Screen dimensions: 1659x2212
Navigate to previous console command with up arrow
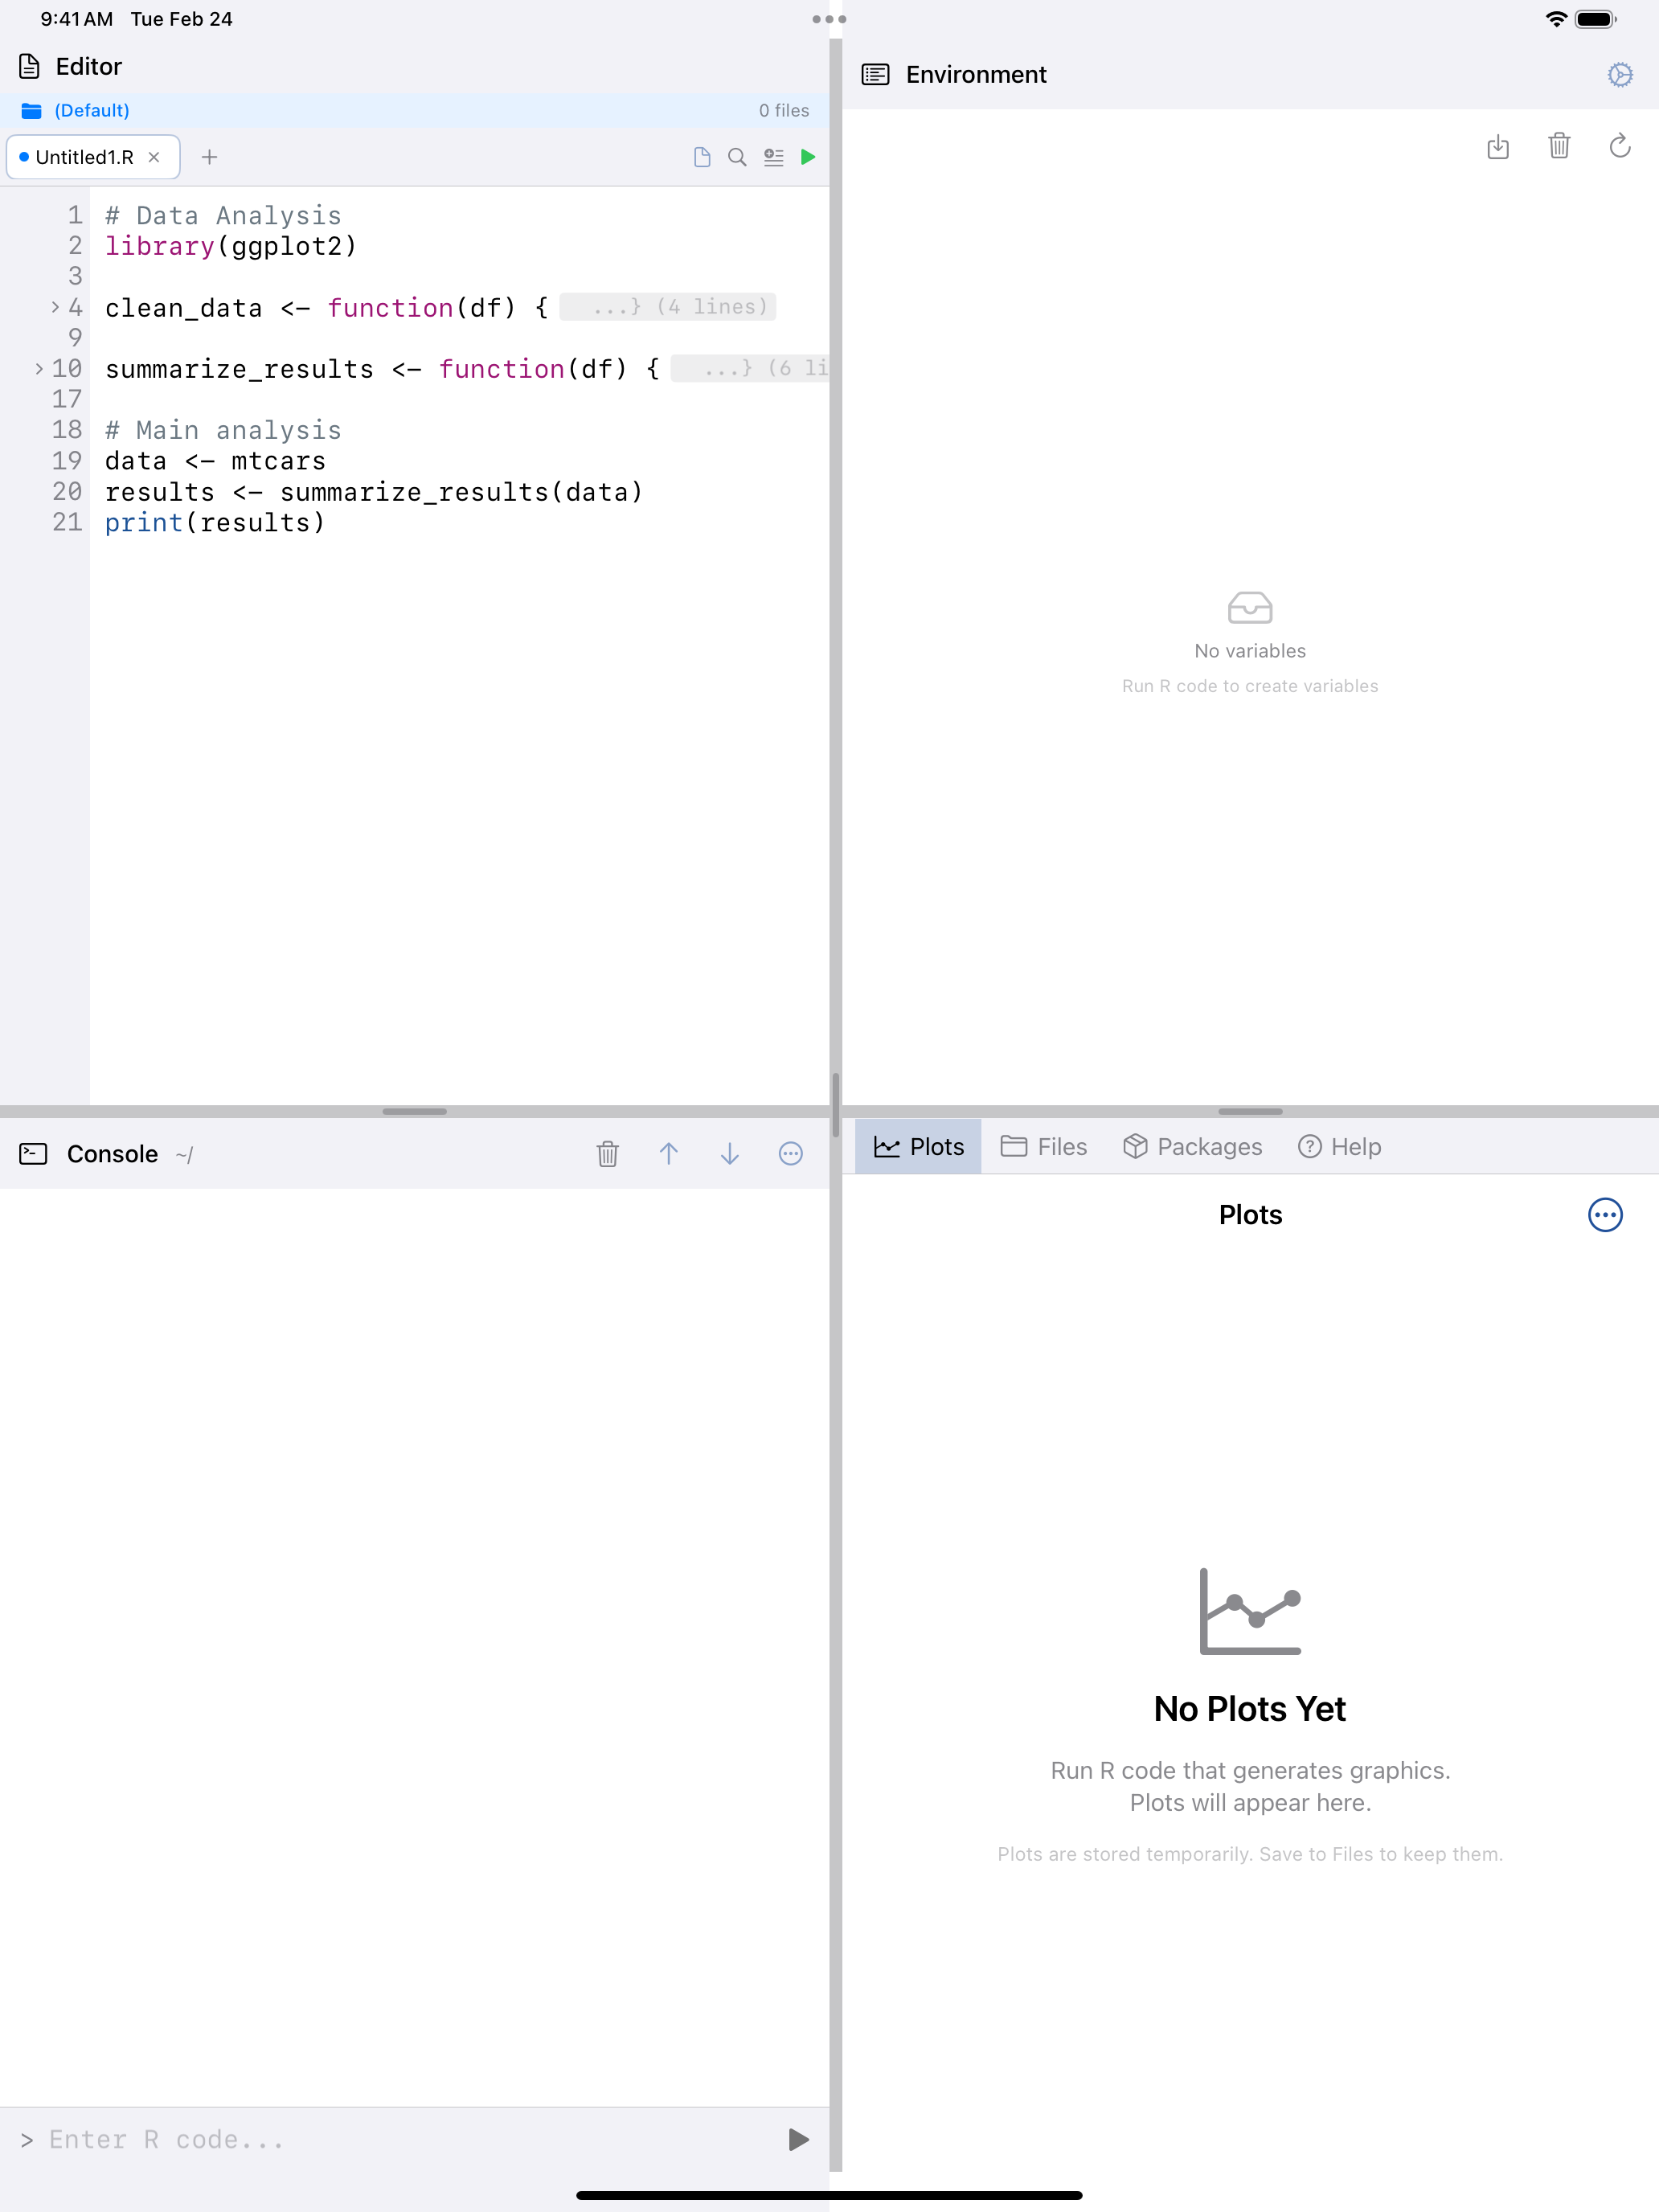coord(669,1153)
